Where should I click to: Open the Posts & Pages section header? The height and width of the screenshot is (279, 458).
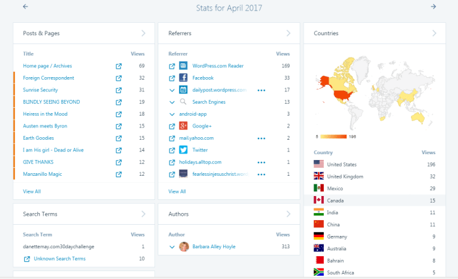(84, 33)
